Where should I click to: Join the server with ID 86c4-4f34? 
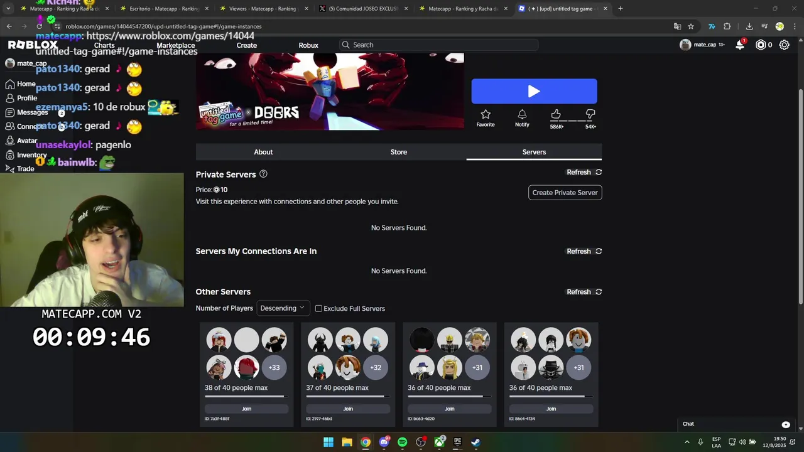(x=551, y=409)
